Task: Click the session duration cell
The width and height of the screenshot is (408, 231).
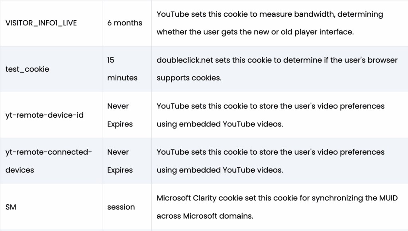Action: pos(121,207)
